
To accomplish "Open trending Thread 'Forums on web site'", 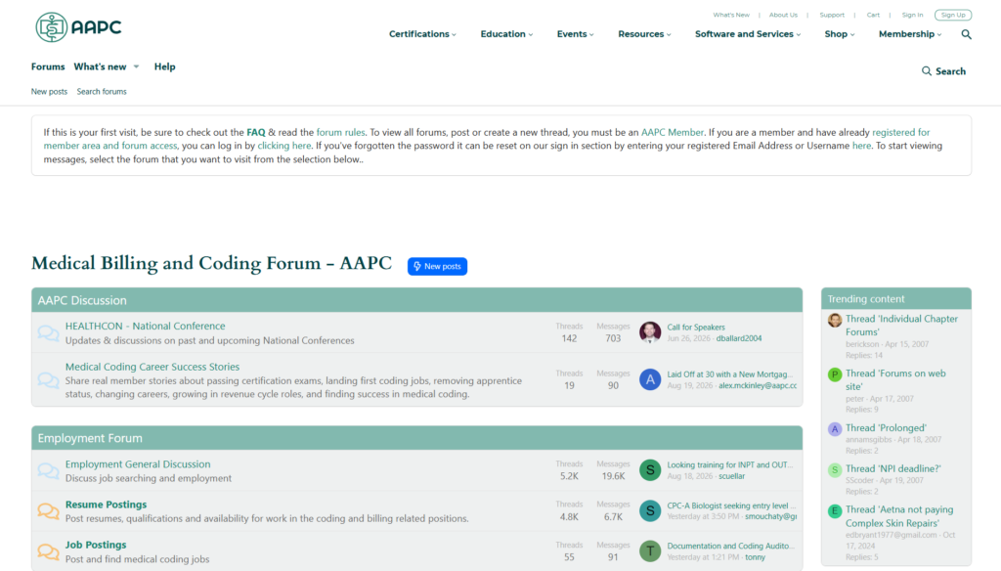I will pos(895,380).
